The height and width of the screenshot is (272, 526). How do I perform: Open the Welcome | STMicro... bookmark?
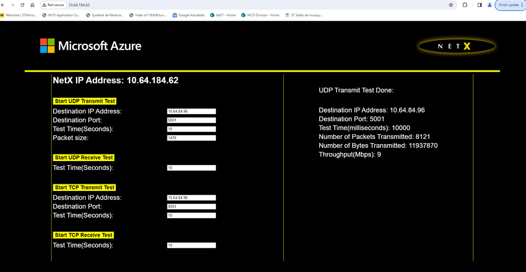tap(18, 15)
